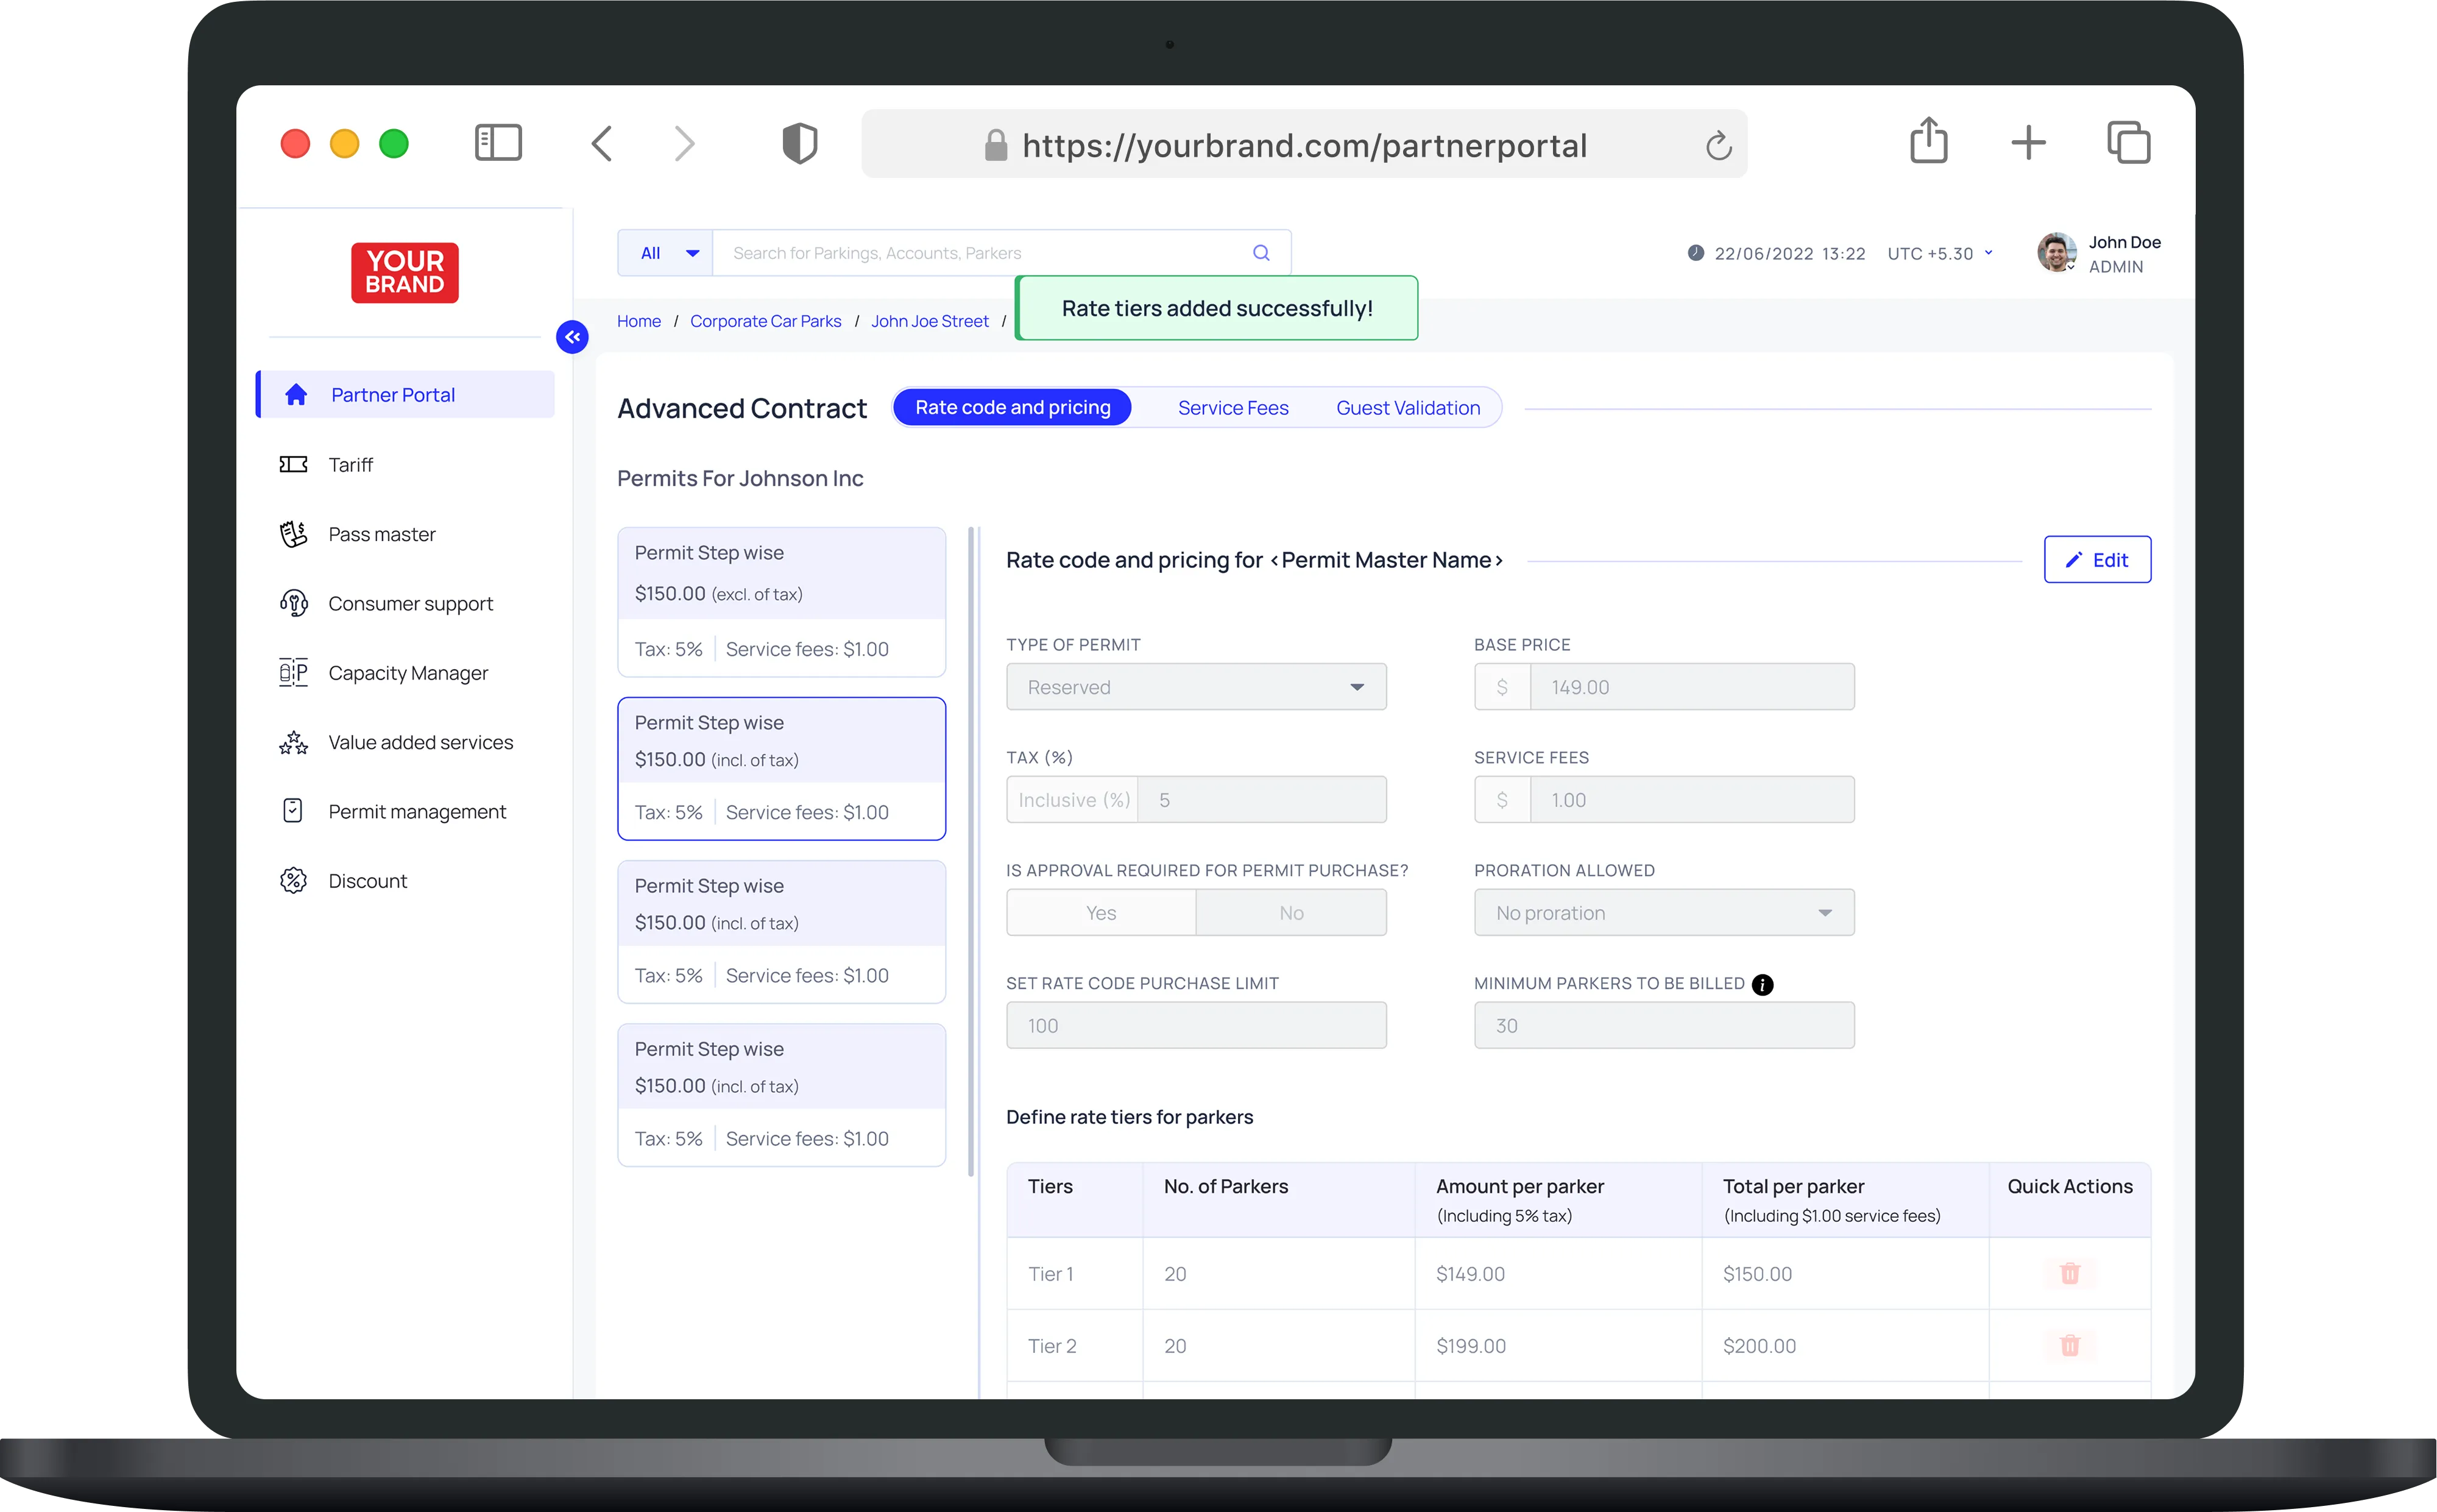Screen dimensions: 2437x1512
Task: Collapse sidebar with double-chevron button
Action: tap(571, 337)
